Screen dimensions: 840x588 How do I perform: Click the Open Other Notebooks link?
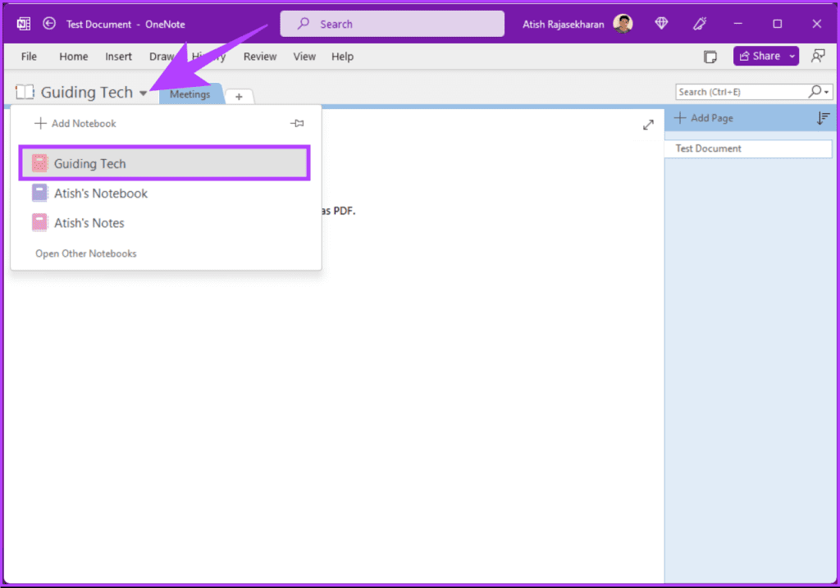[x=86, y=253]
